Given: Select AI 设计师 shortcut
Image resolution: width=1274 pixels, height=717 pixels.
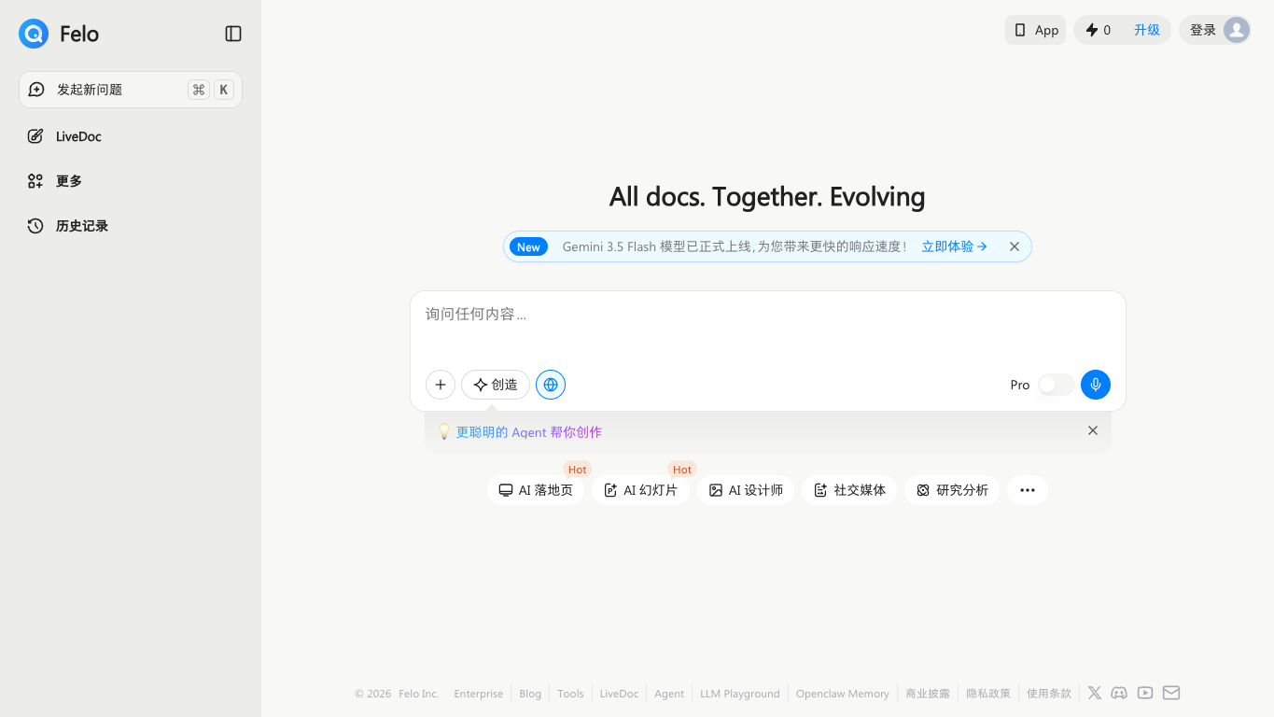Looking at the screenshot, I should [x=746, y=490].
